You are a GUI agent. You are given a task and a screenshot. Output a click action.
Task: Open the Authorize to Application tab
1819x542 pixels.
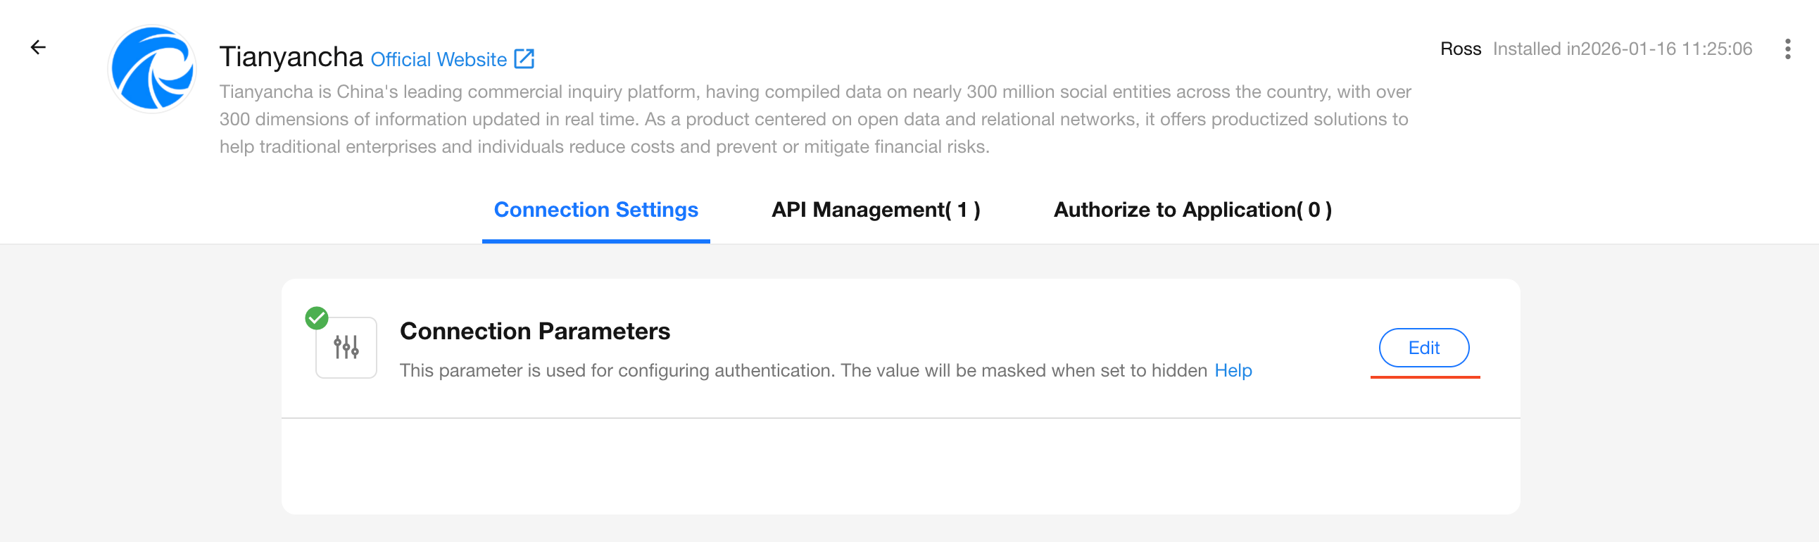(x=1192, y=210)
